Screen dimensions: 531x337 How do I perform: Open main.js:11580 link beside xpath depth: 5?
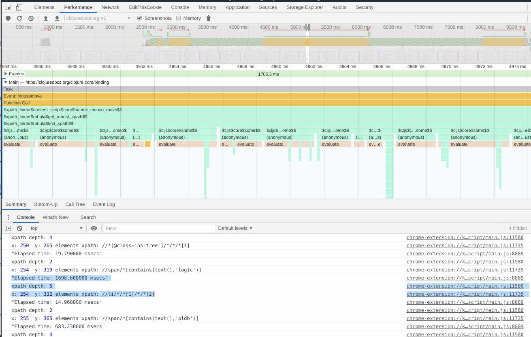pyautogui.click(x=465, y=286)
